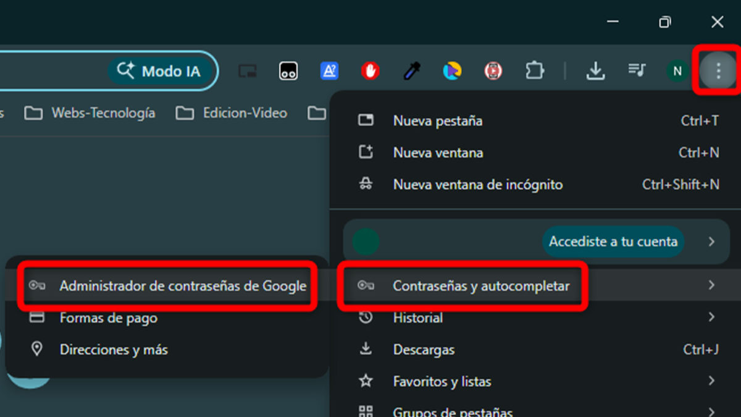Click the star icon beside Favoritos
Image resolution: width=741 pixels, height=417 pixels.
[366, 381]
